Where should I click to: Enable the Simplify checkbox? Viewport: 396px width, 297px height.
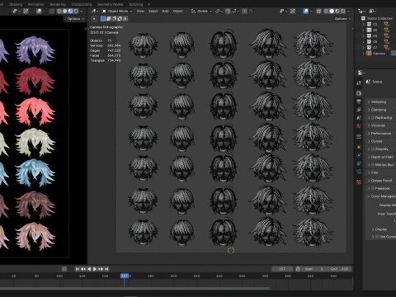pyautogui.click(x=373, y=149)
